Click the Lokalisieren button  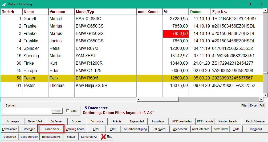pyautogui.click(x=10, y=129)
